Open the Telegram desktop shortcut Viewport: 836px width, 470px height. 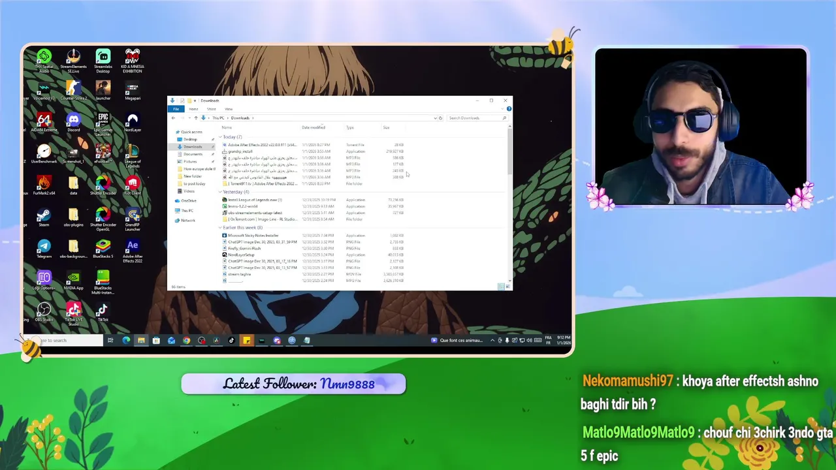pos(44,249)
